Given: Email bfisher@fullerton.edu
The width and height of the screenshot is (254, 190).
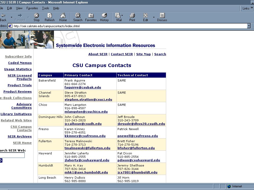Looking at the screenshot, I should tap(136, 148).
